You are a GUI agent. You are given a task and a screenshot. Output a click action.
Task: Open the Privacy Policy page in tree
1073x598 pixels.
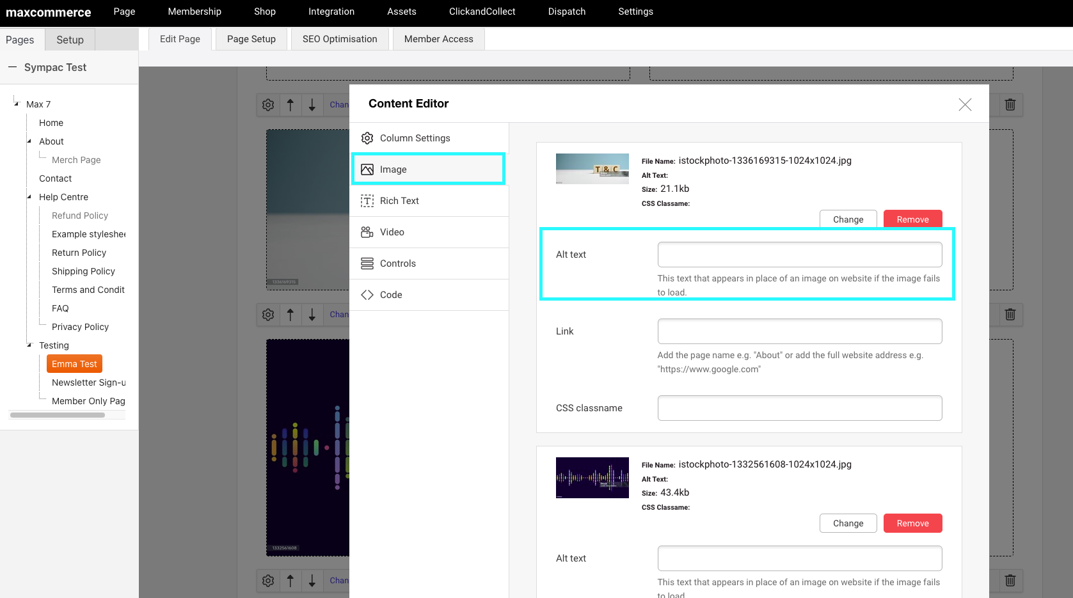[x=80, y=327]
